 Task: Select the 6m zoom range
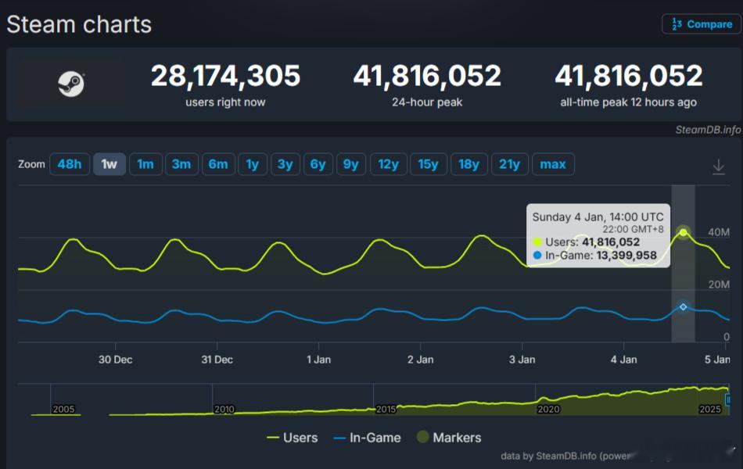coord(219,164)
